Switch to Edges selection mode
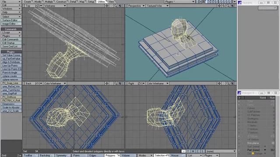 click(x=96, y=155)
